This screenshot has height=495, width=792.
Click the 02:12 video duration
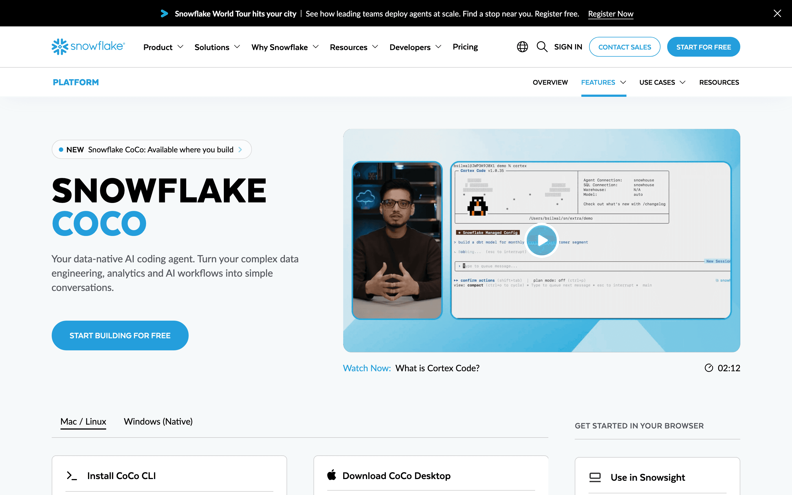click(729, 368)
